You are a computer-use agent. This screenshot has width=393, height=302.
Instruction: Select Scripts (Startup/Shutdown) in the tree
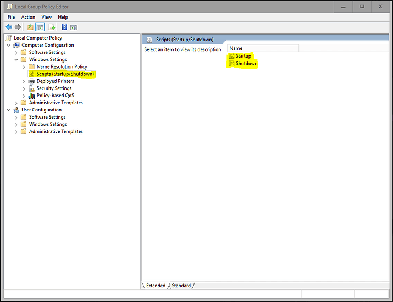point(65,74)
